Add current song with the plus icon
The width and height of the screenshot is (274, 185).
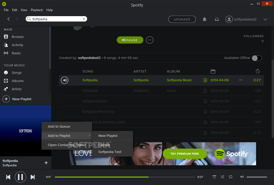[46, 163]
